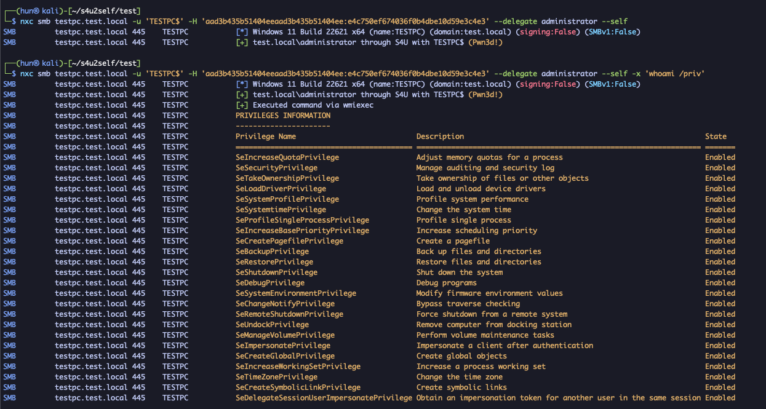Viewport: 766px width, 409px height.
Task: Select SeIncreaseBasePriorityPrivilege text
Action: pos(303,231)
